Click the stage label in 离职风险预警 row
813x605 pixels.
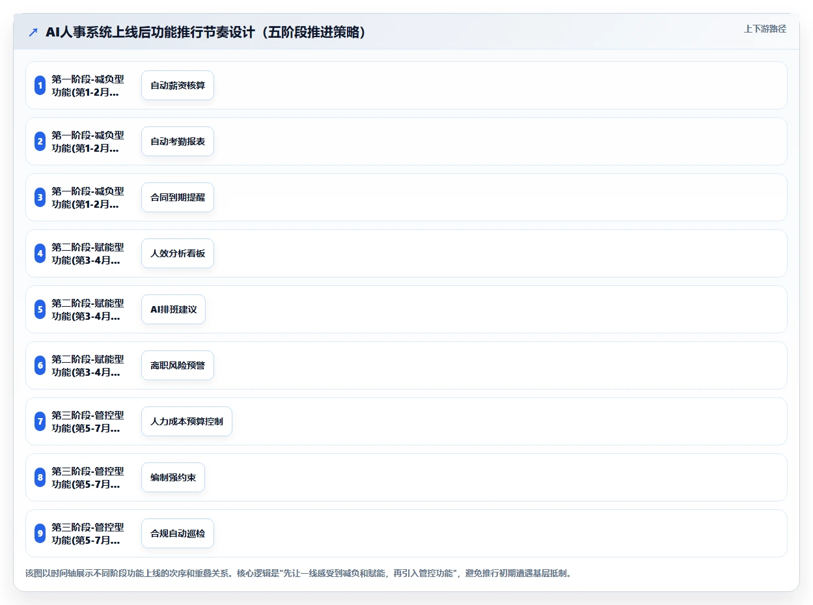88,365
